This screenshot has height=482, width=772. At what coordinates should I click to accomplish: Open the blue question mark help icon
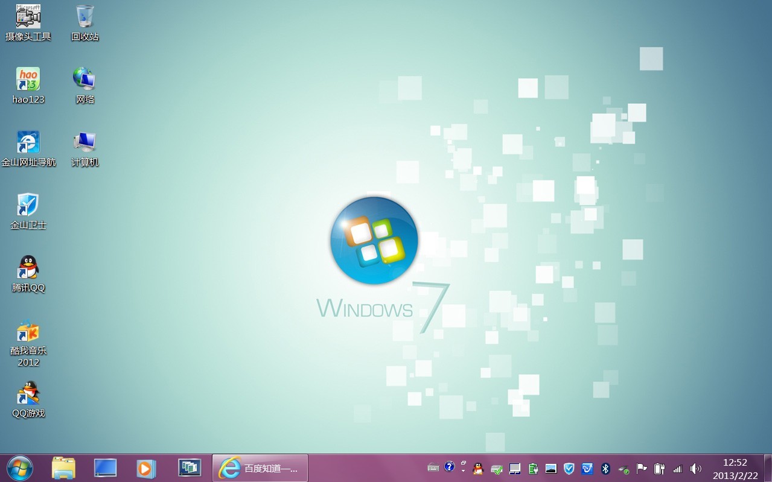tap(449, 467)
